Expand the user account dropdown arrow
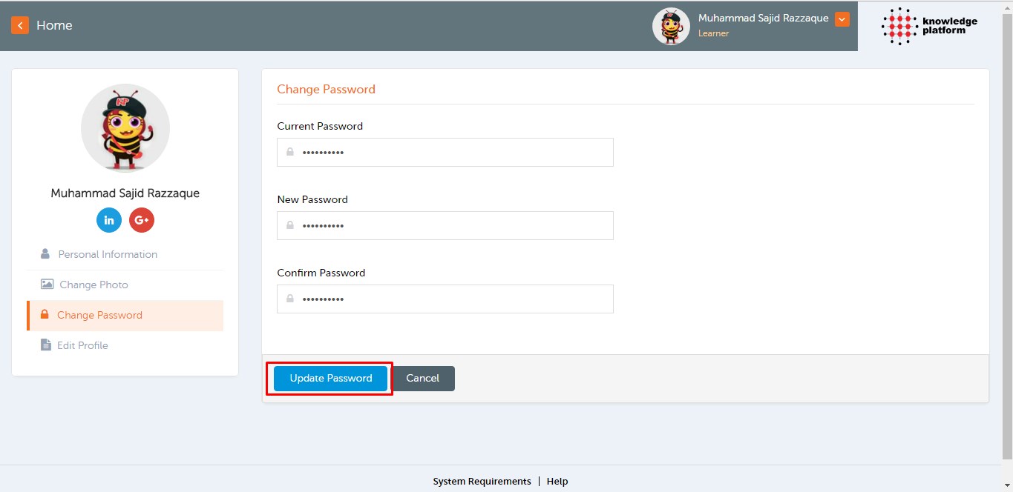This screenshot has height=492, width=1013. (842, 19)
